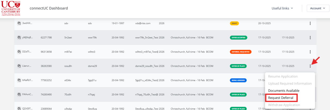Click the copy icon for application DZxITI

click(19, 52)
